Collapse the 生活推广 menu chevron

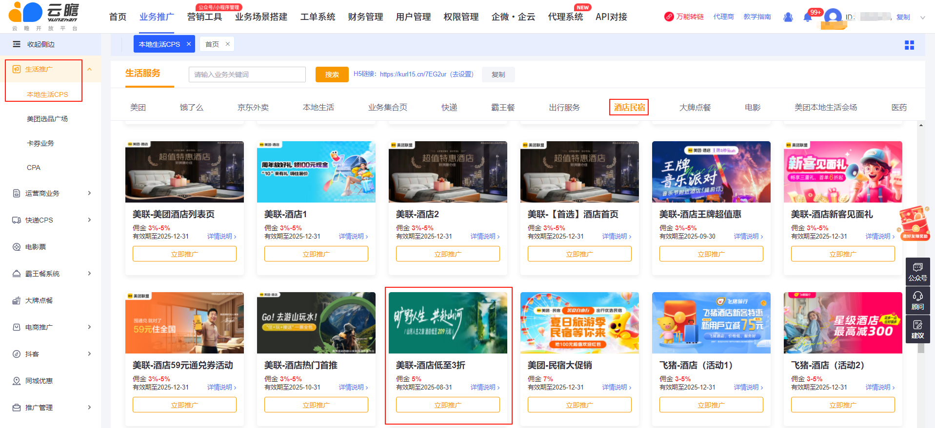(x=90, y=69)
